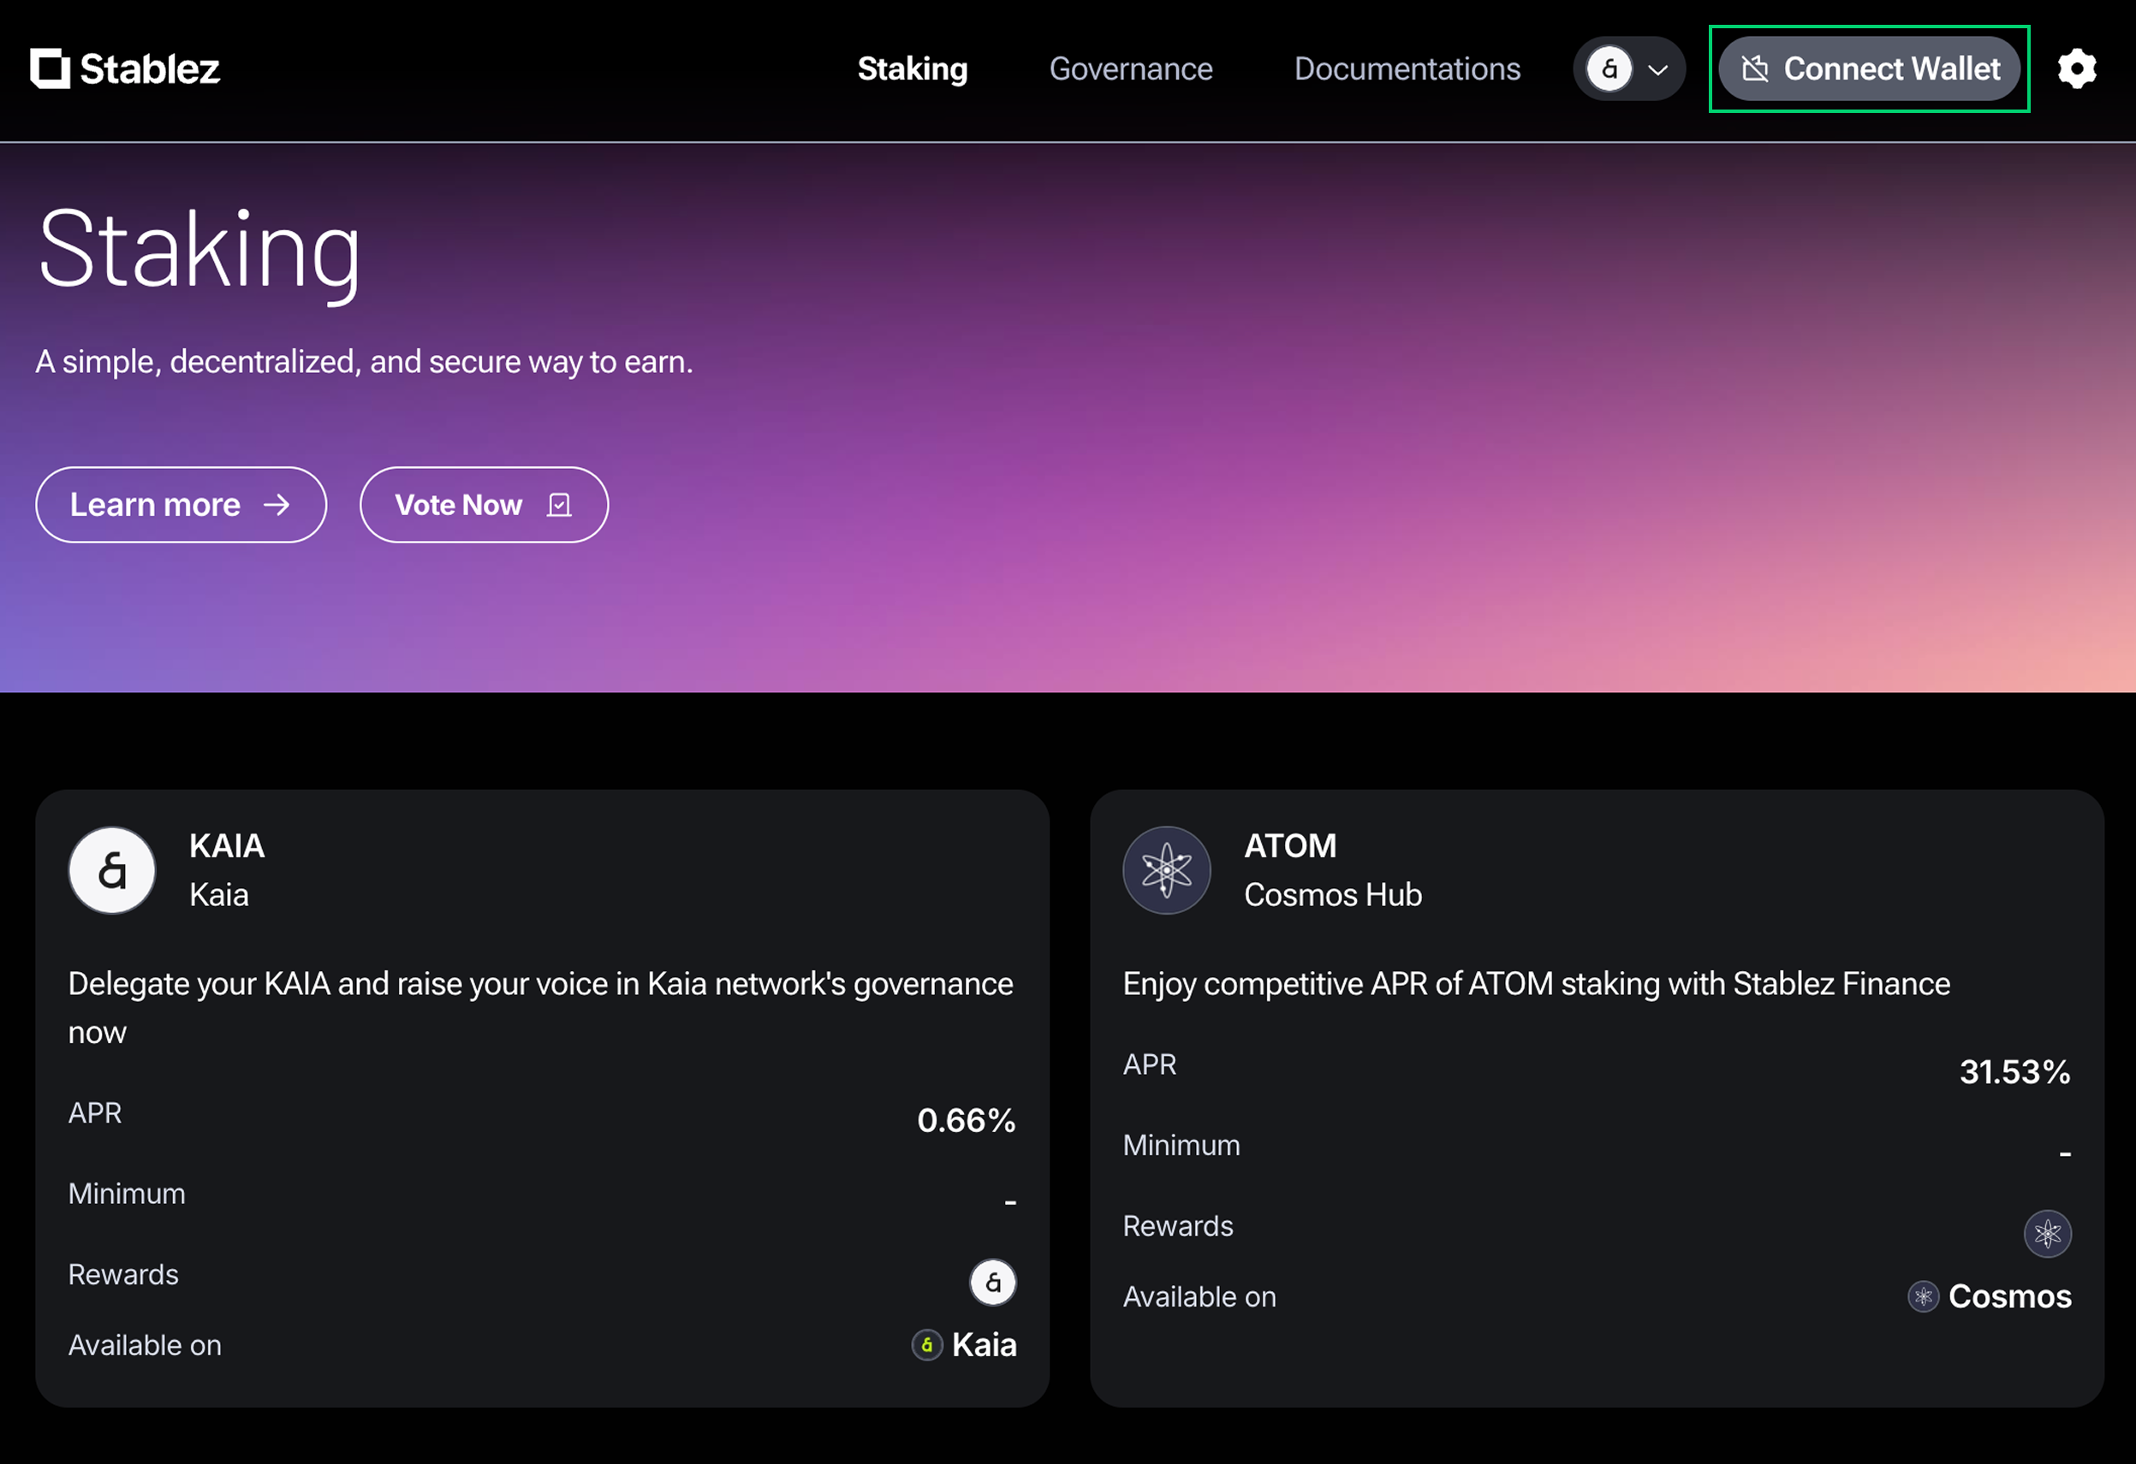This screenshot has width=2136, height=1464.
Task: Click small Kaia network icon
Action: (x=926, y=1344)
